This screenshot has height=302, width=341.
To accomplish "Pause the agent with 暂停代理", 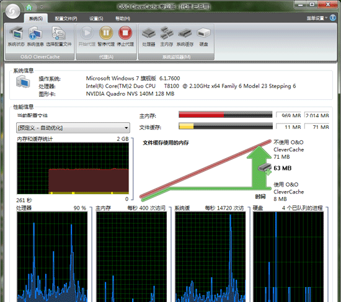I will pyautogui.click(x=106, y=36).
